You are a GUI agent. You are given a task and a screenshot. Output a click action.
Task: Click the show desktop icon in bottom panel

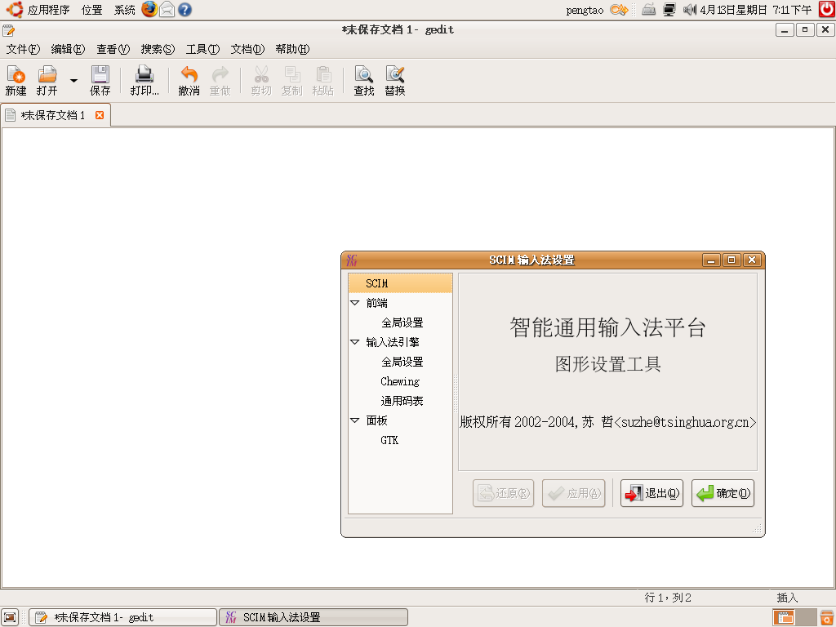tap(10, 617)
